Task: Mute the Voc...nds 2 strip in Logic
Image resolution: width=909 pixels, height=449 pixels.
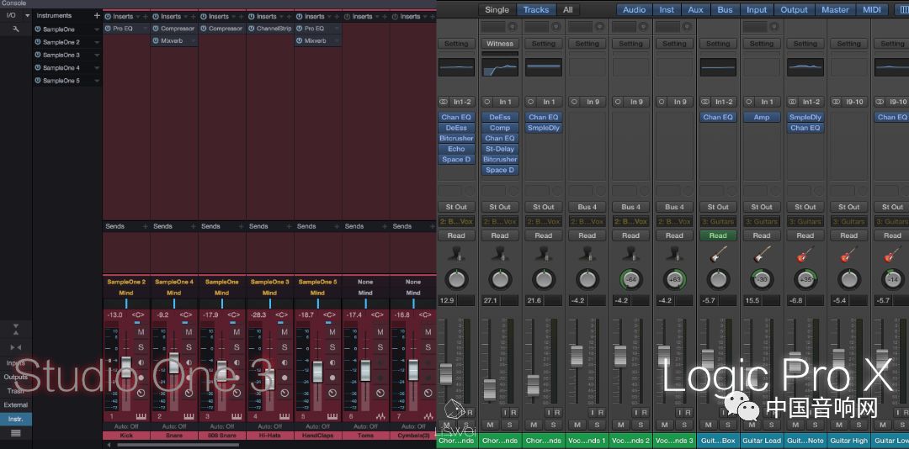Action: (x=621, y=425)
